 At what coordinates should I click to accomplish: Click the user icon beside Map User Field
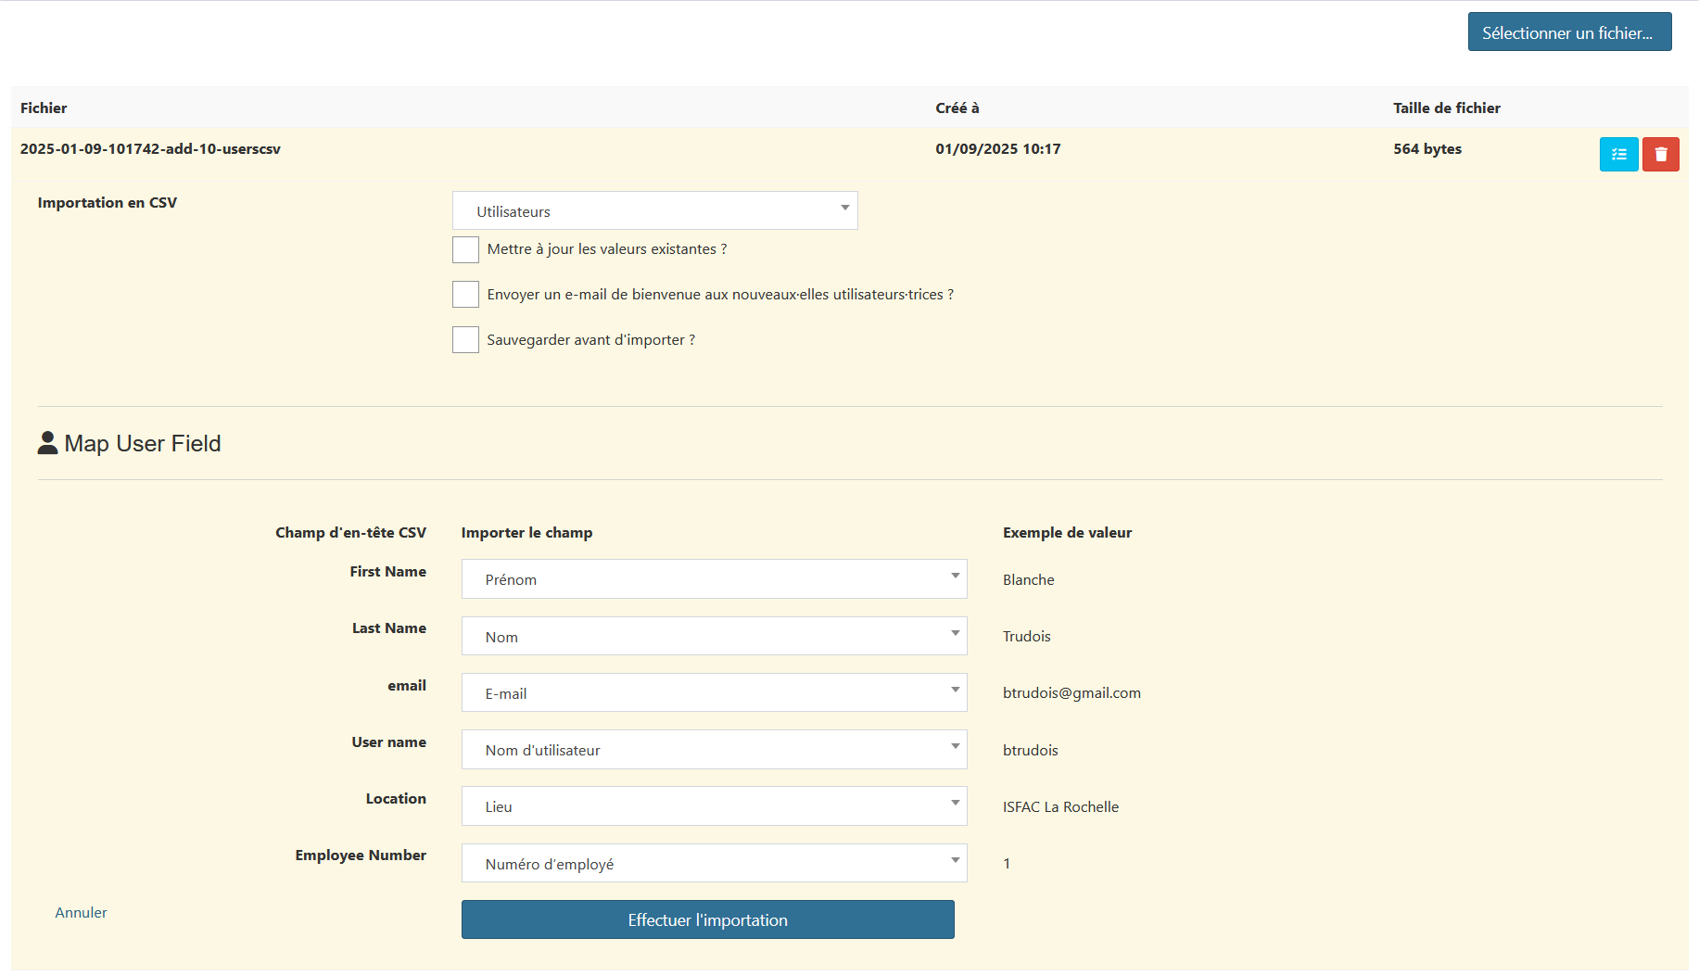pos(47,443)
